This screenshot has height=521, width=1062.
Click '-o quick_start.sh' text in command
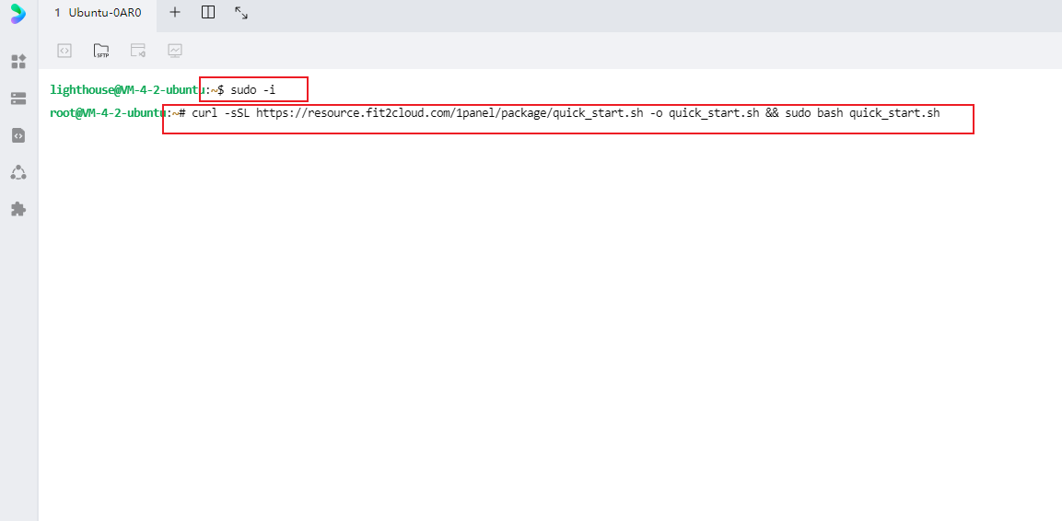705,112
